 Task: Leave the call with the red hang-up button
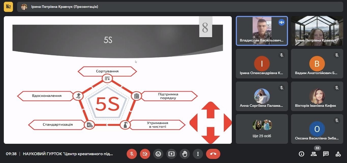coord(213,154)
